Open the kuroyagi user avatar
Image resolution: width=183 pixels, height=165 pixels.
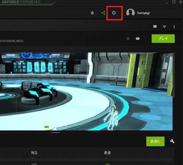click(130, 13)
